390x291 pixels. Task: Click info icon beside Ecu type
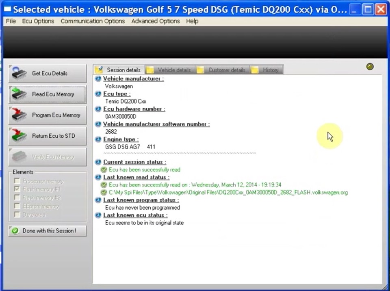[98, 94]
